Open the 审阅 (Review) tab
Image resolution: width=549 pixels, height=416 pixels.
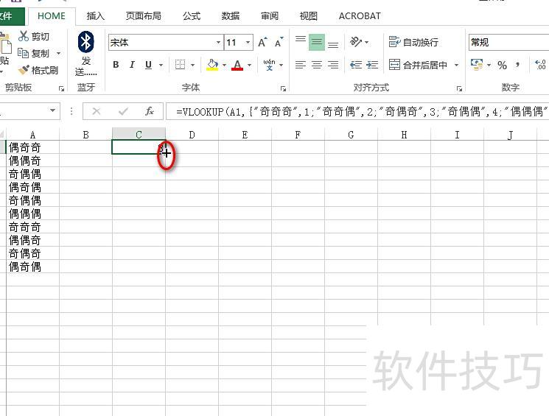pyautogui.click(x=269, y=16)
